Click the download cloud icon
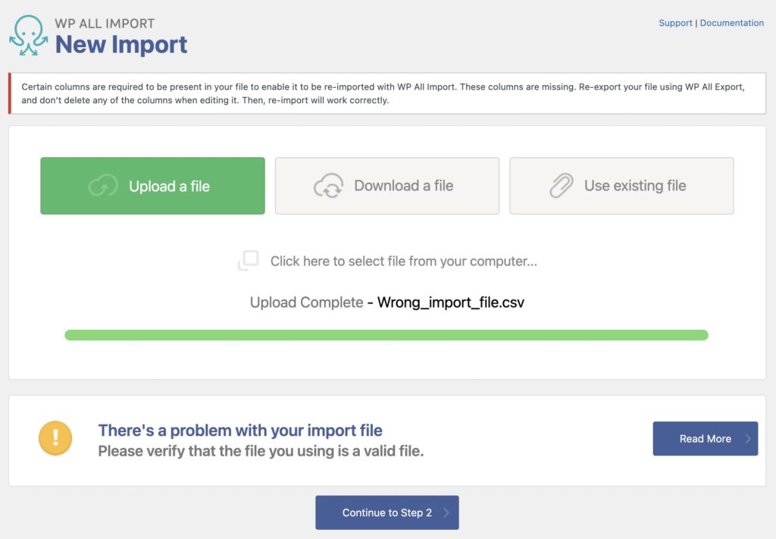776x539 pixels. 329,185
